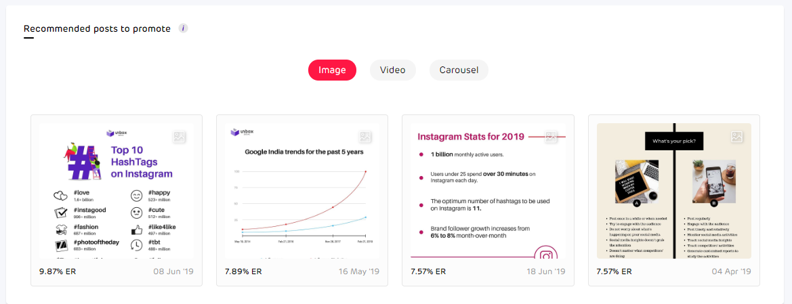The image size is (792, 304).
Task: Click the 08 Jun '19 date
Action: click(173, 272)
